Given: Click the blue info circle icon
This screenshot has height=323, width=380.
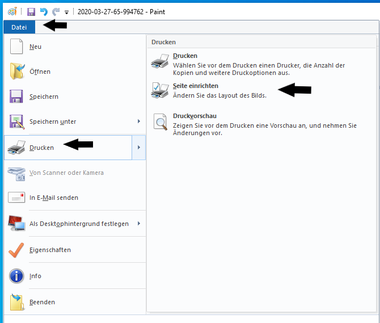Looking at the screenshot, I should [16, 276].
